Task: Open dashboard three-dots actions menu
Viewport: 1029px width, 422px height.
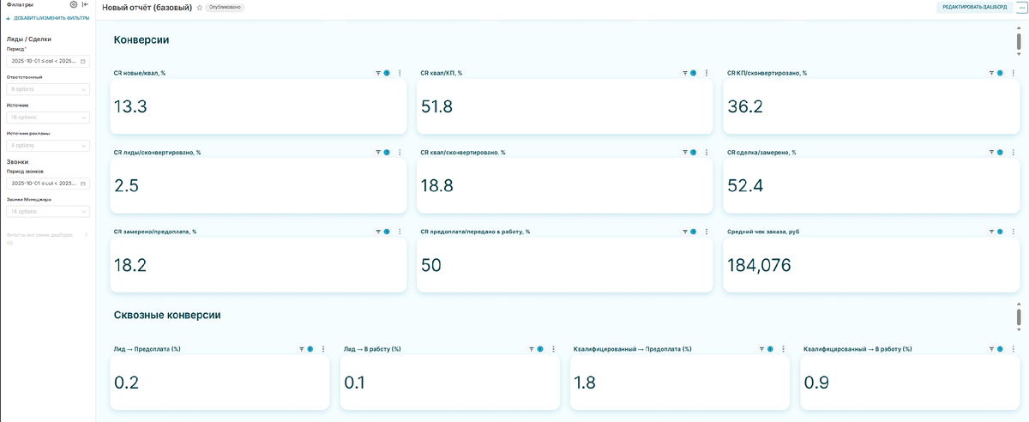Action: [1020, 7]
